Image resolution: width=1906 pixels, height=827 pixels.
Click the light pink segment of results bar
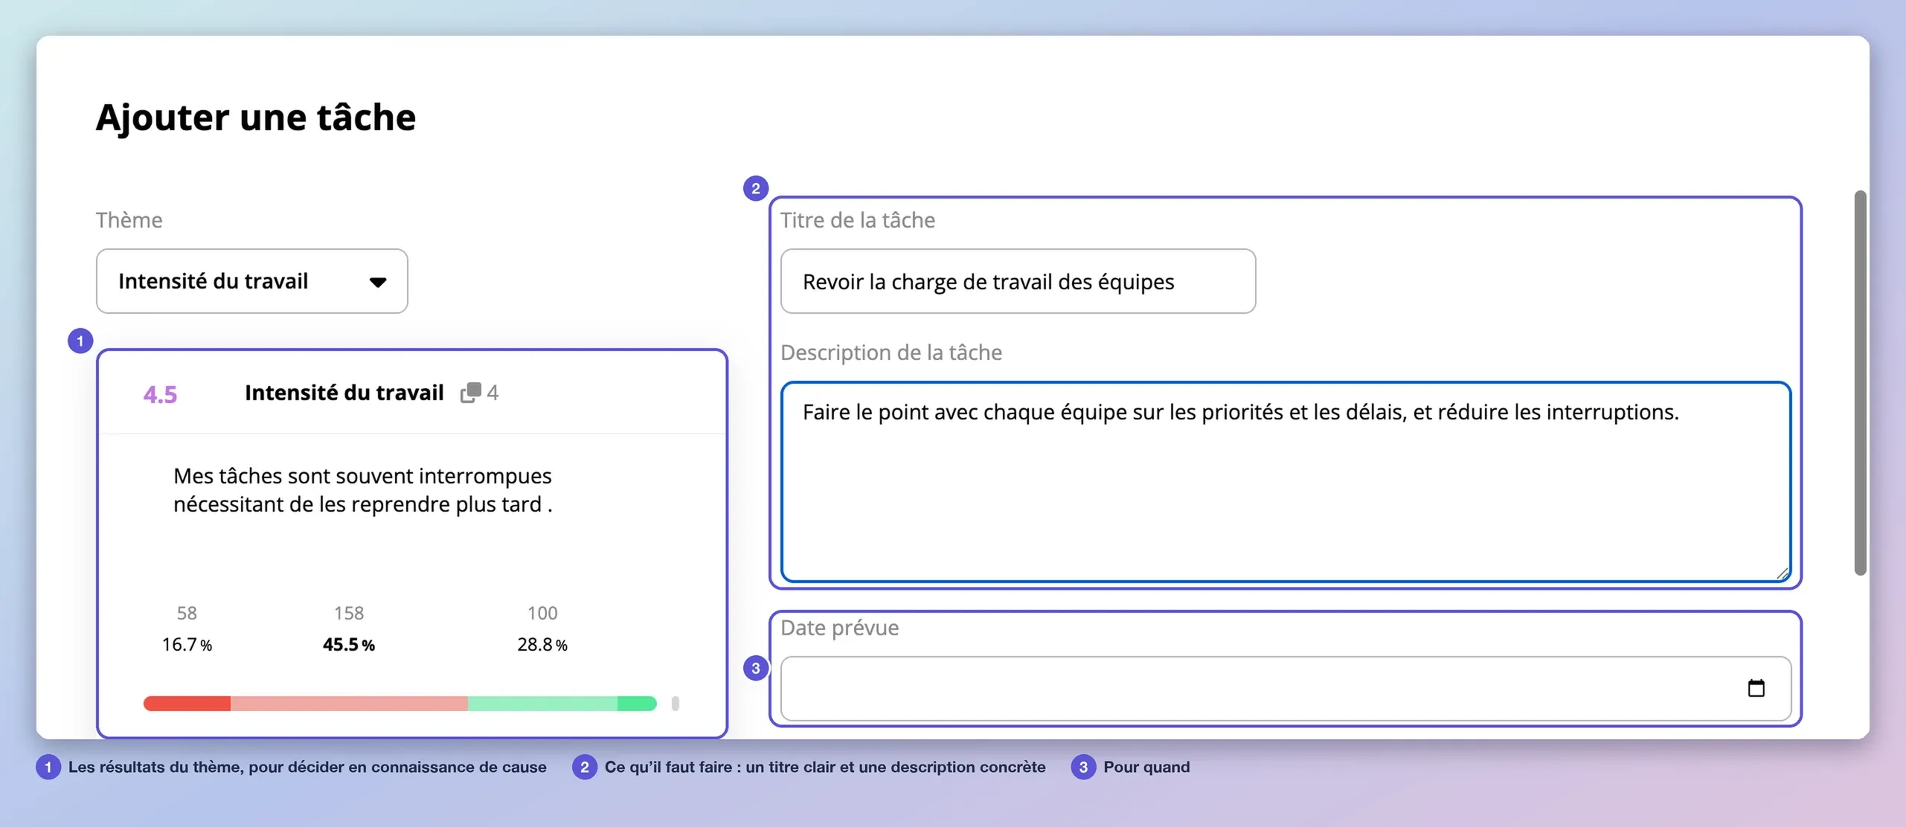tap(349, 704)
